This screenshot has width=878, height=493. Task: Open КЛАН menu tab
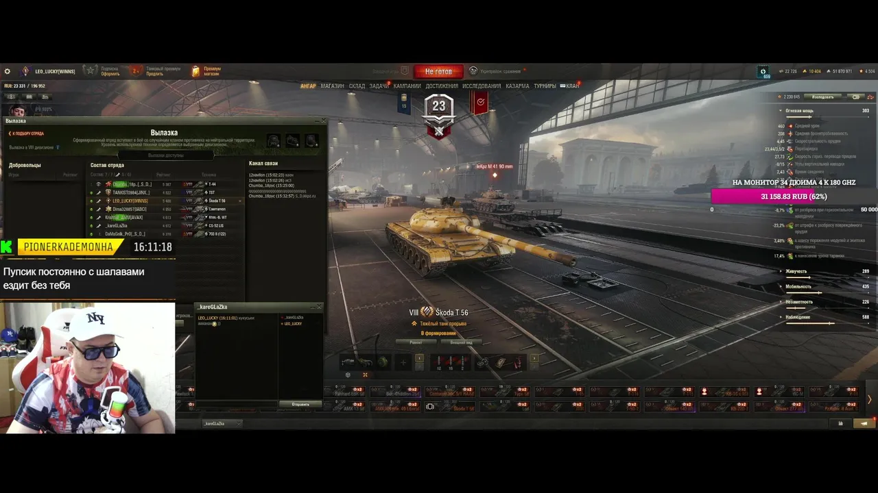571,86
